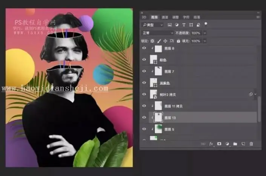Filter layers by shape layer icon
Screen dimensions: 266x176
click(x=191, y=25)
